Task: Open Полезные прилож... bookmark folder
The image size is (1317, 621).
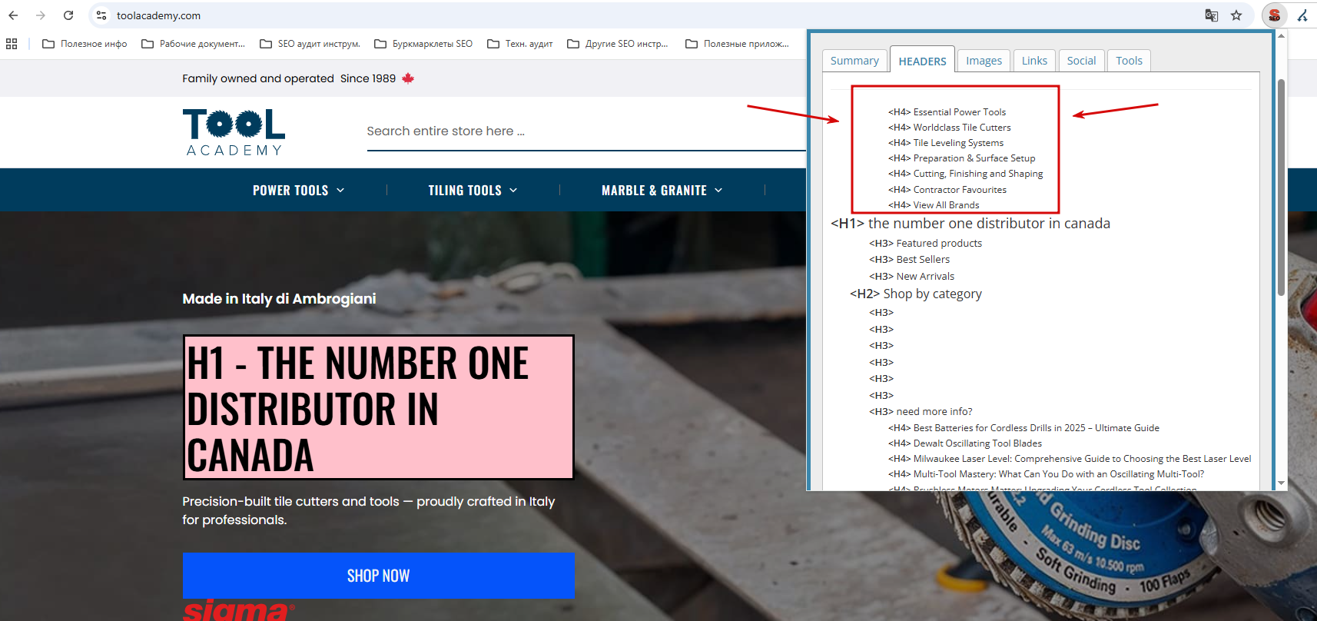Action: pyautogui.click(x=738, y=44)
